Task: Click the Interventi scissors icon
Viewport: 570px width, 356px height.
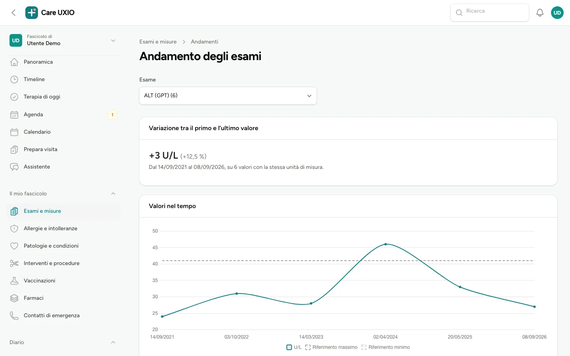Action: (x=14, y=263)
